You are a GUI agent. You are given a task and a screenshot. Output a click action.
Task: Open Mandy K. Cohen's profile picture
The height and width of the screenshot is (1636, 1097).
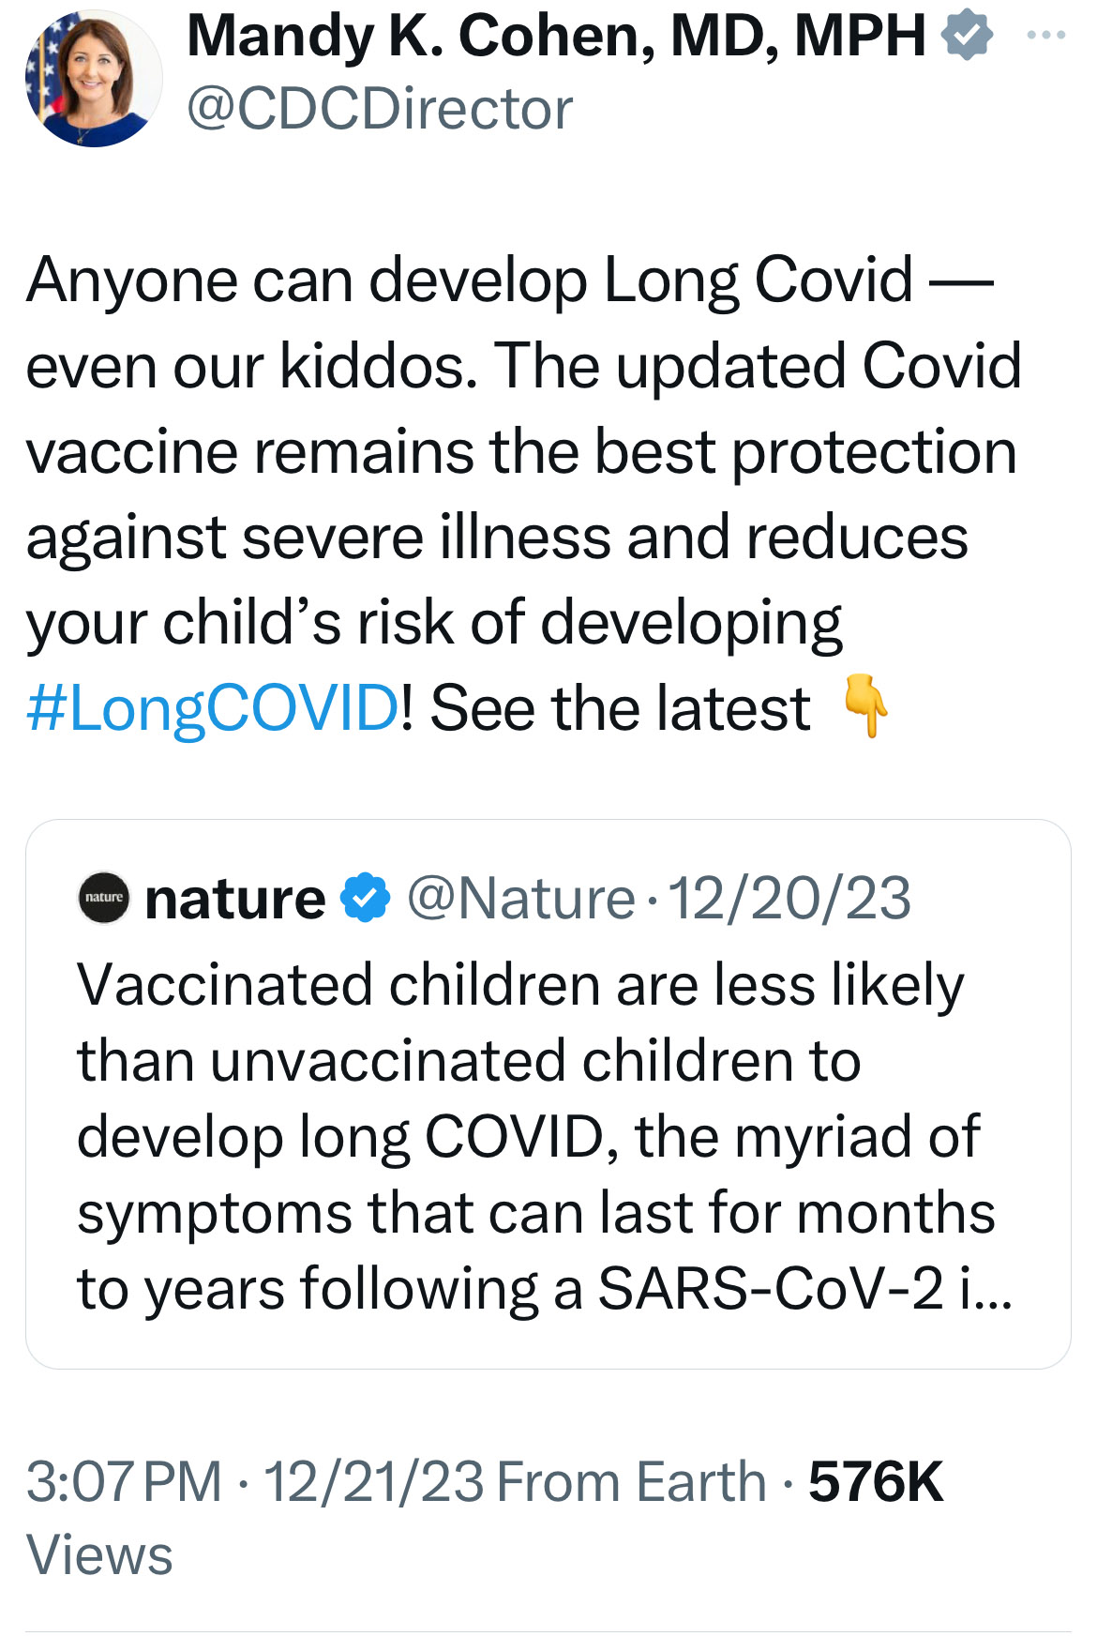(x=93, y=79)
